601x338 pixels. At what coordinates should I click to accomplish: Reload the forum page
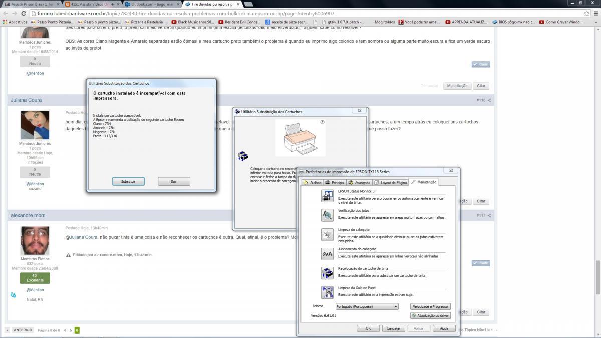coord(23,13)
